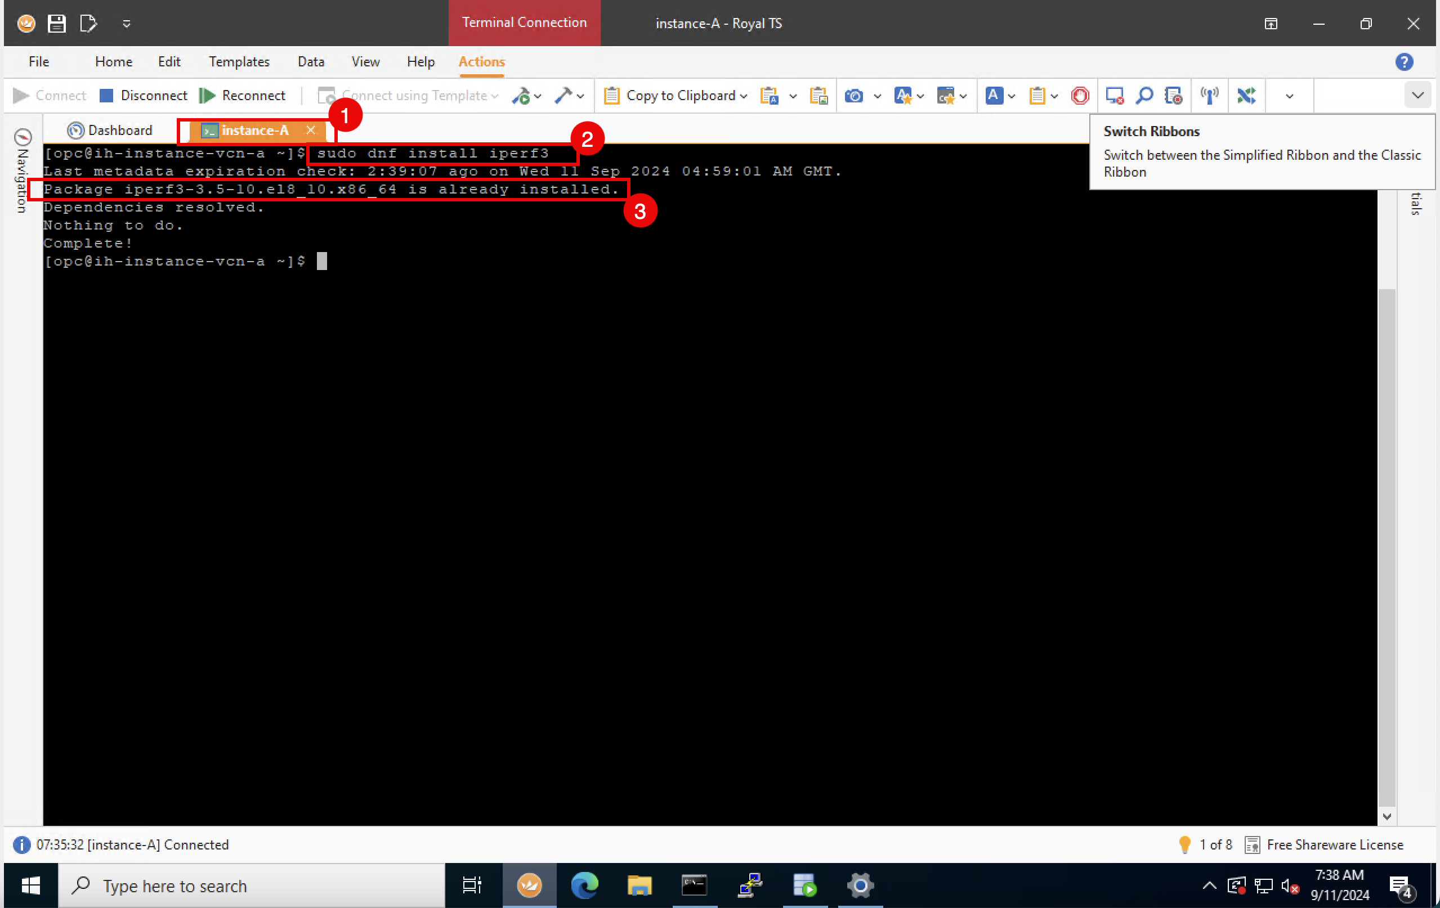
Task: Click the red stop hand icon
Action: tap(1080, 96)
